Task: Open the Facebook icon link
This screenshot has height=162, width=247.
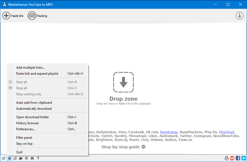Action: [238, 158]
